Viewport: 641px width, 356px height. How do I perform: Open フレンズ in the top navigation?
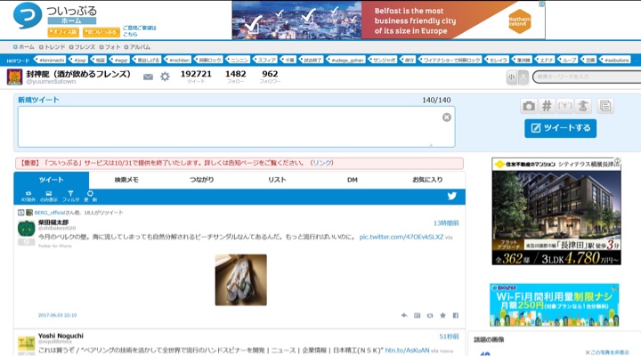(82, 47)
